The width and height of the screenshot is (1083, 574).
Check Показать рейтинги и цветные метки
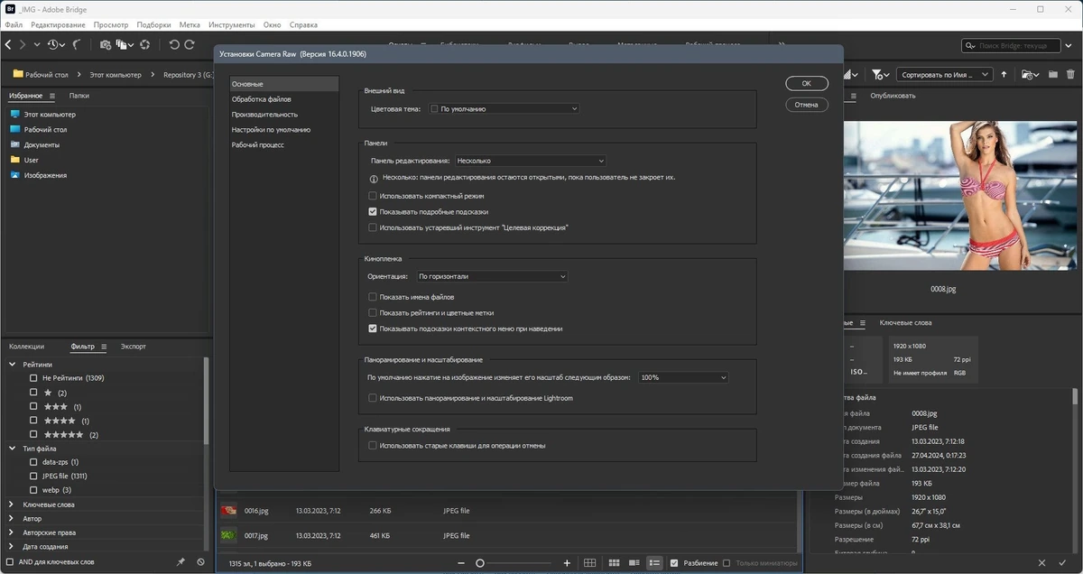click(373, 312)
